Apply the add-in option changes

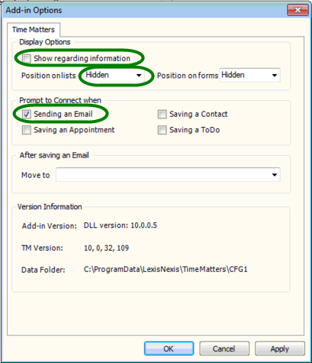[x=280, y=348]
